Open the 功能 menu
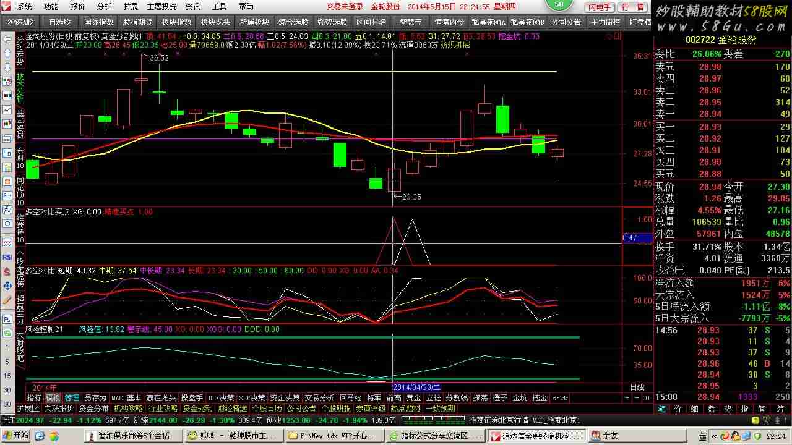Image resolution: width=792 pixels, height=445 pixels. pos(51,6)
